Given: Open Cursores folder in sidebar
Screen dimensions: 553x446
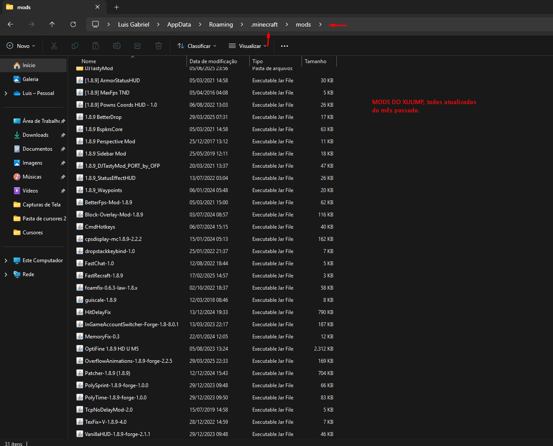Looking at the screenshot, I should click(x=34, y=233).
